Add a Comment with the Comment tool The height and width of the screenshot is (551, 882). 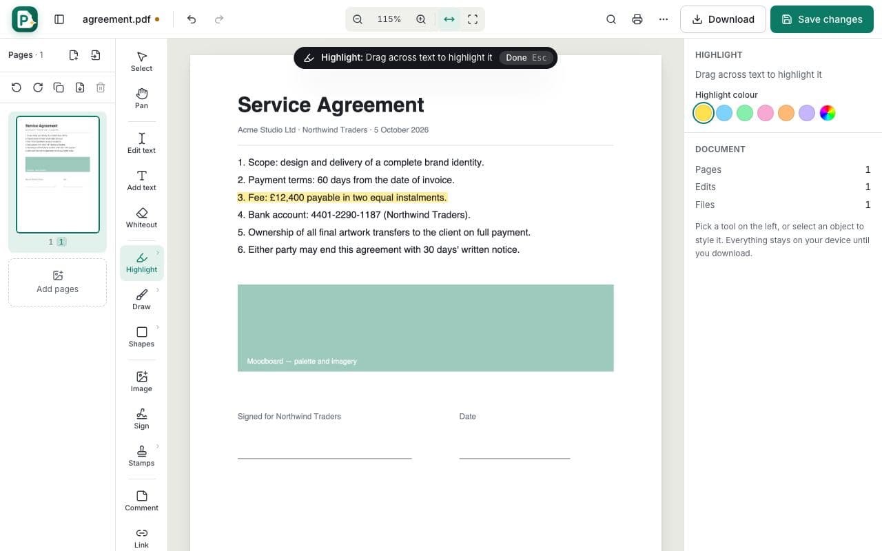click(141, 501)
